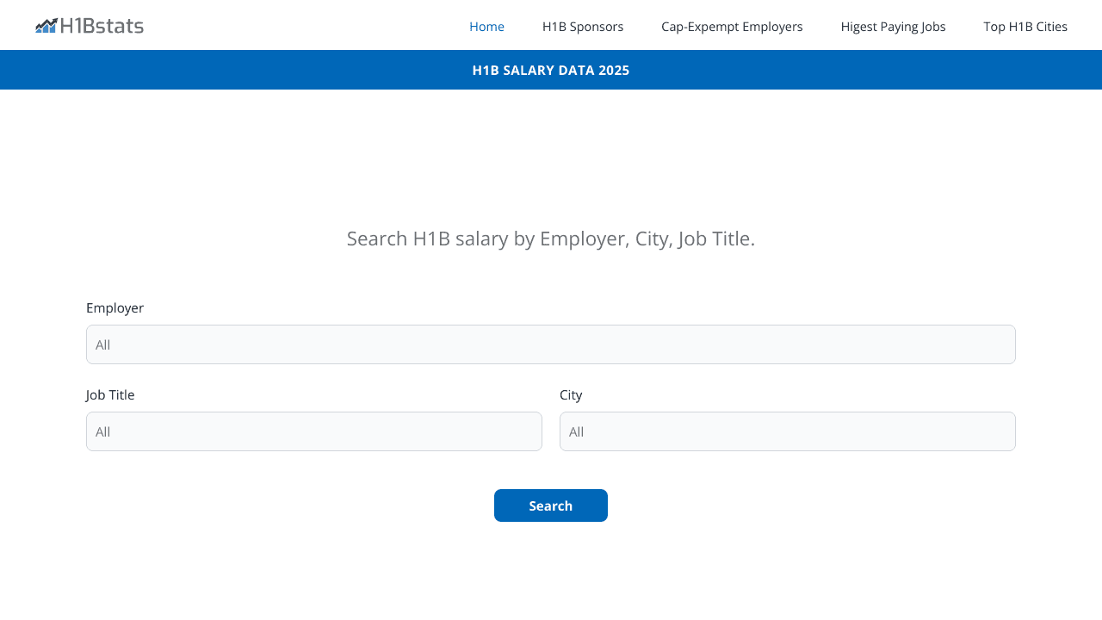The height and width of the screenshot is (620, 1102).
Task: Open Cap-Expempt Employers menu link
Action: pyautogui.click(x=732, y=27)
